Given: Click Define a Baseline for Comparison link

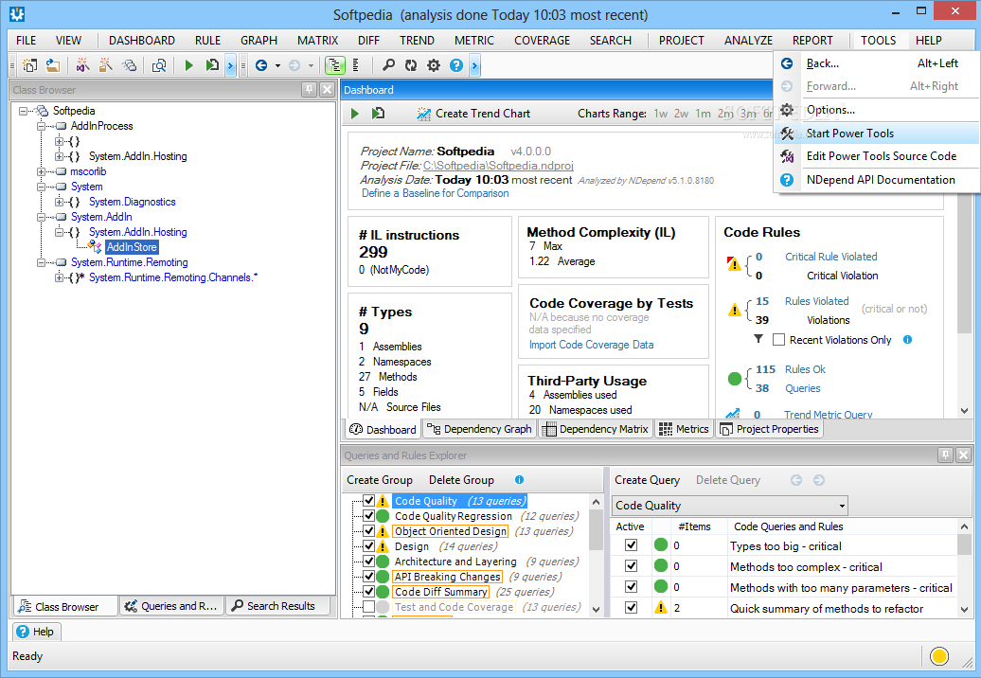Looking at the screenshot, I should click(436, 193).
